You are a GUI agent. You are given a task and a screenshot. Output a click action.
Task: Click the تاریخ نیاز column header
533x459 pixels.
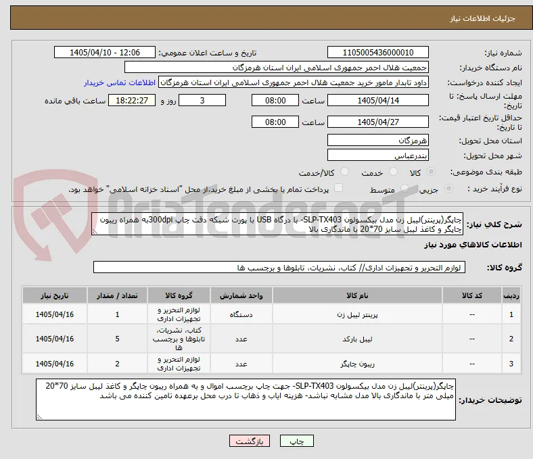(55, 295)
